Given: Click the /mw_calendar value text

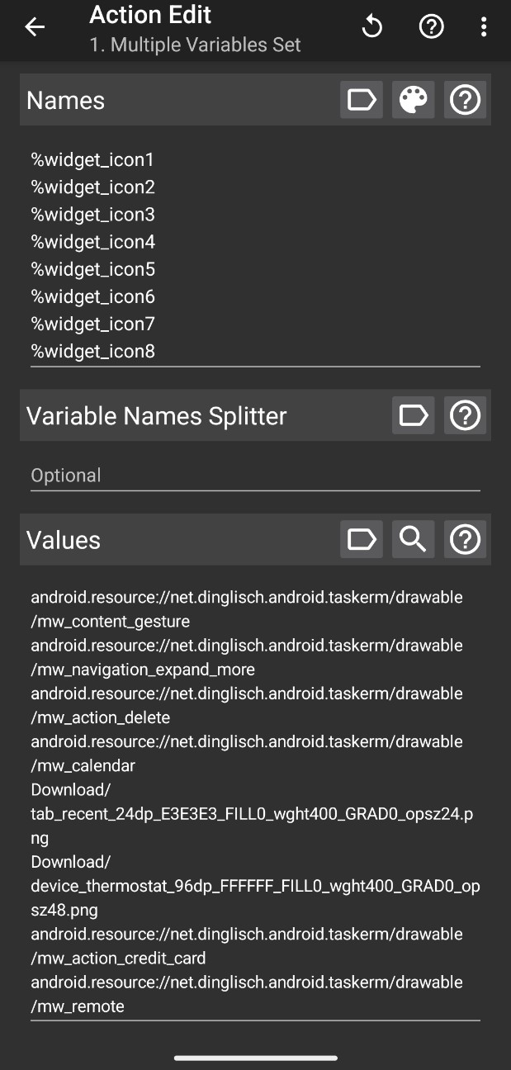Looking at the screenshot, I should [83, 765].
